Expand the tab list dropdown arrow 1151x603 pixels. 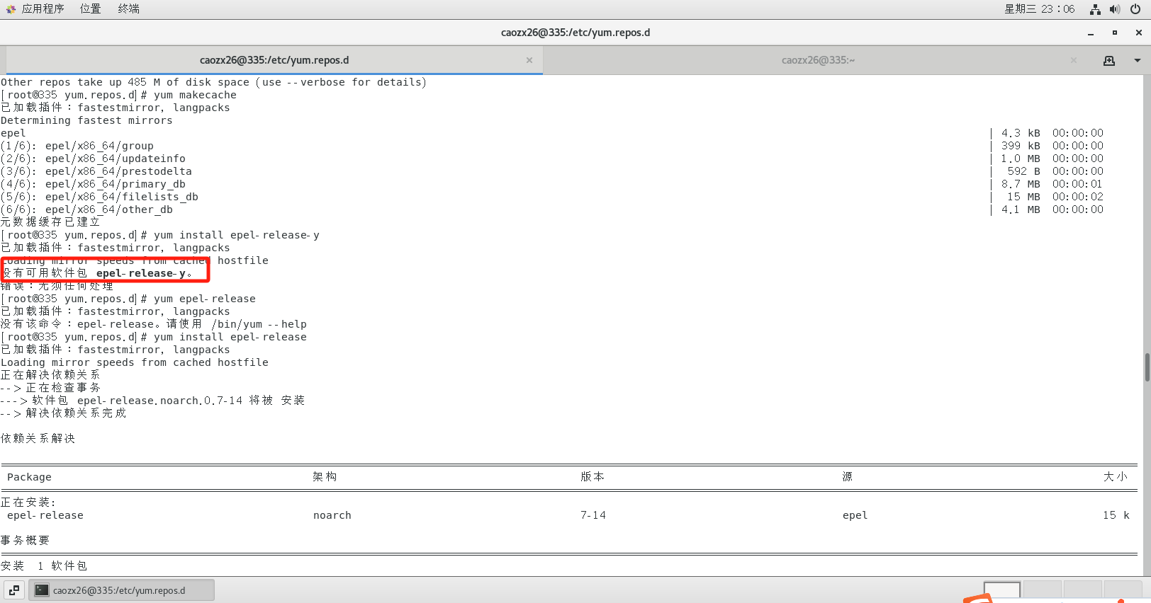pos(1138,61)
